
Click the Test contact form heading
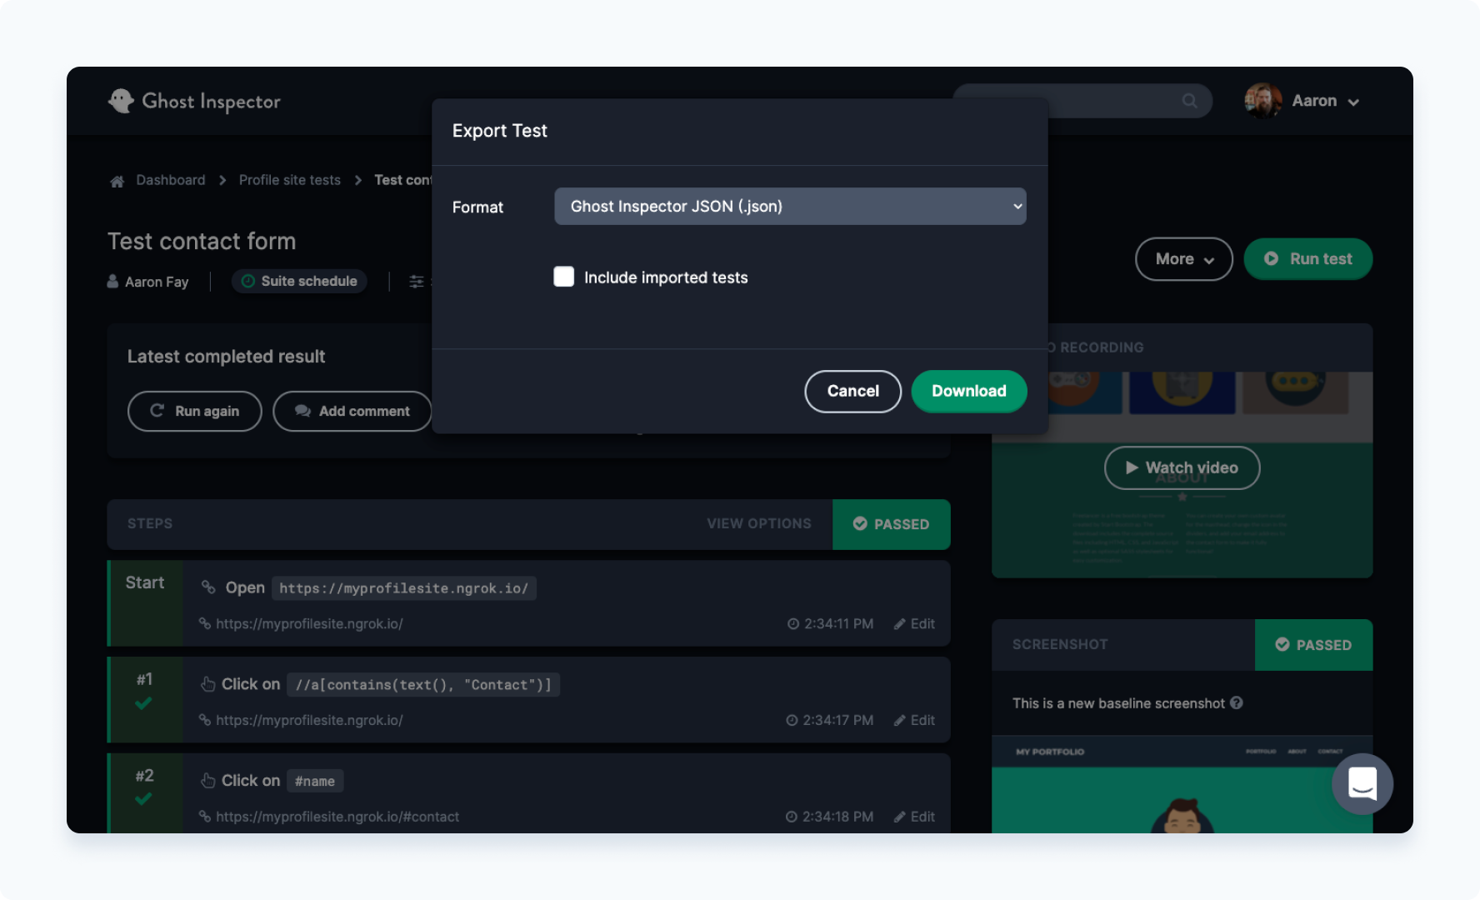[x=202, y=242]
